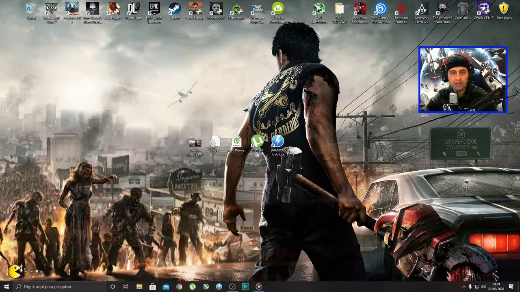Click the Tom Clancy's Ghost Recon shortcut

pyautogui.click(x=93, y=13)
